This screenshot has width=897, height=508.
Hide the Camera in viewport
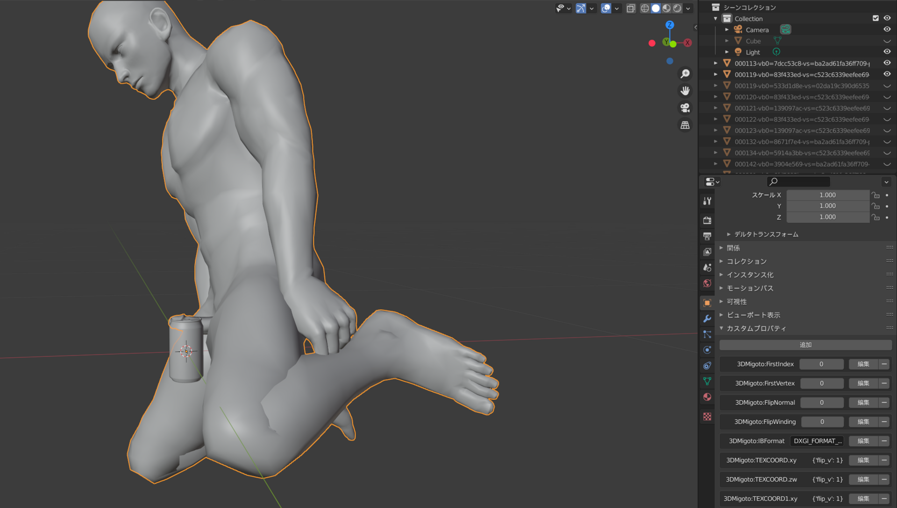[x=887, y=29]
